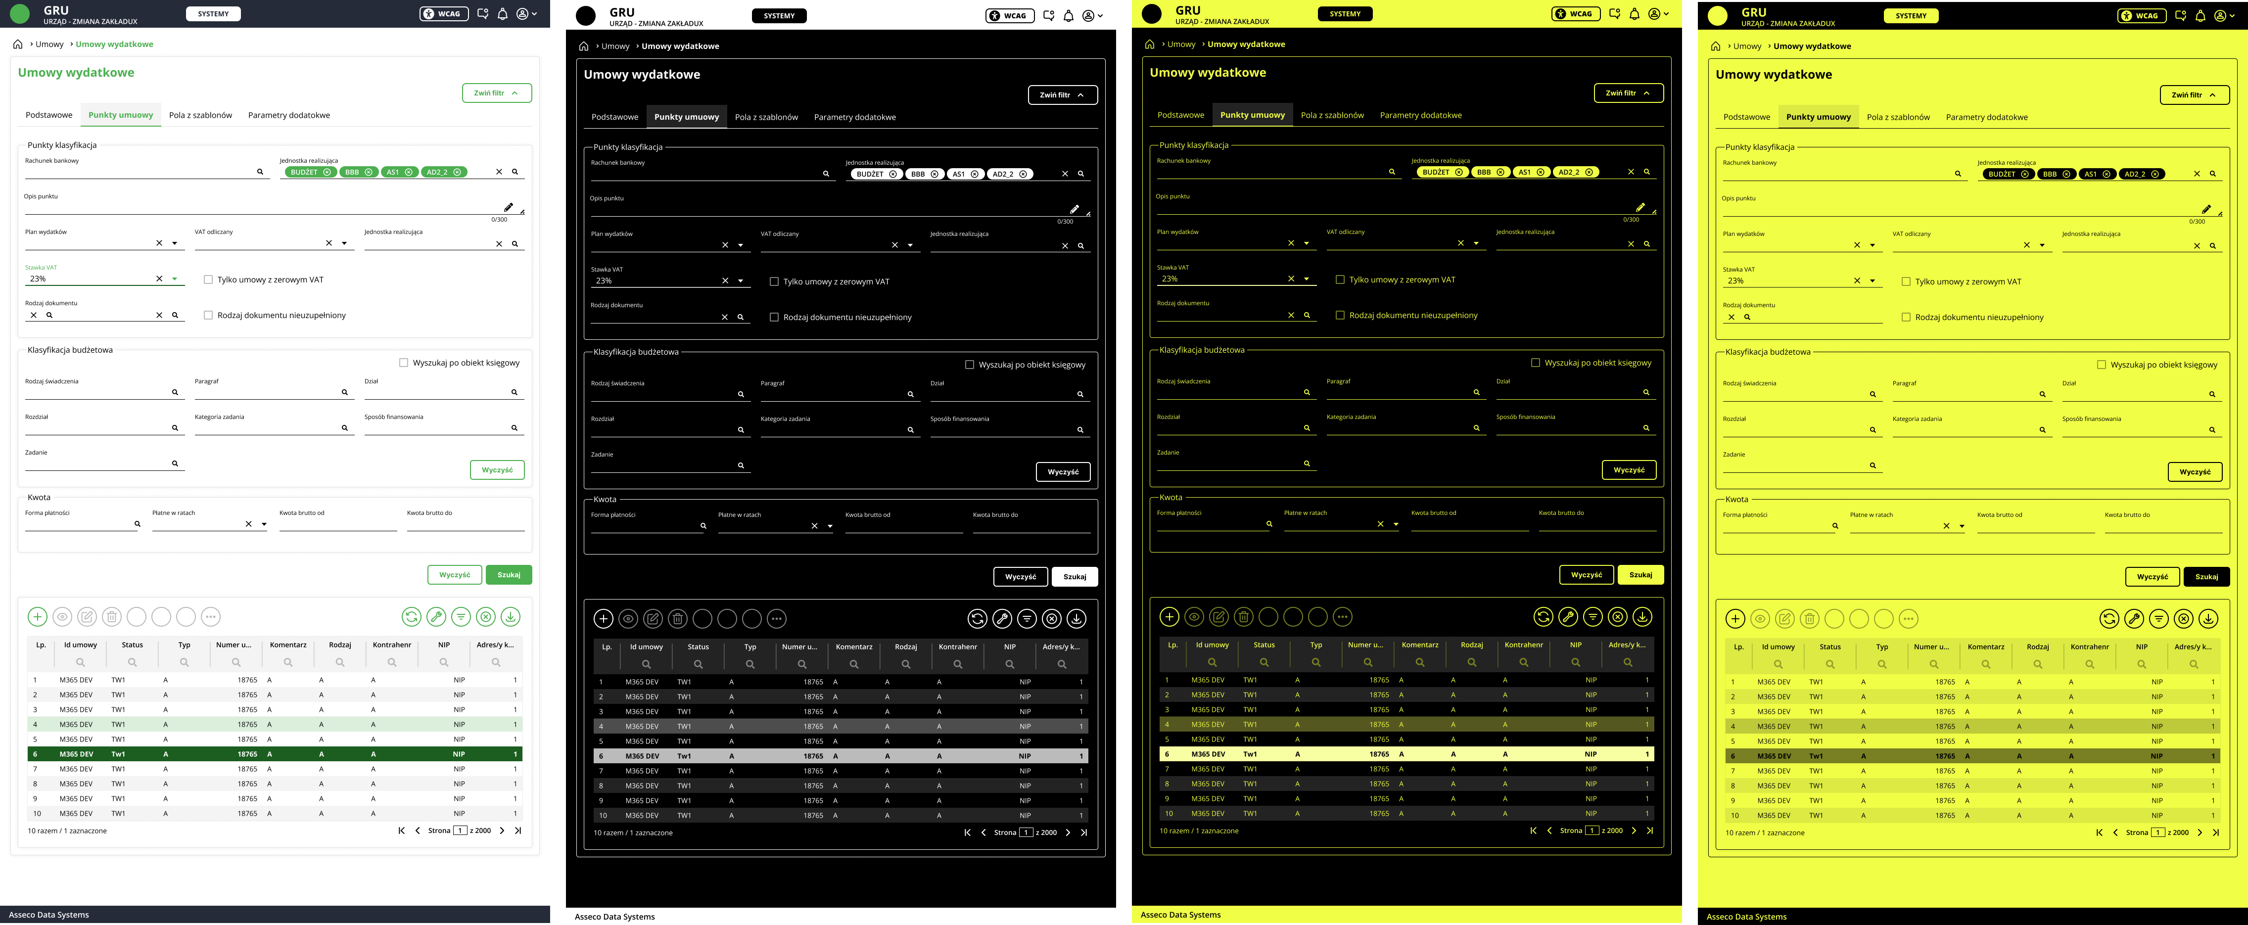Refresh the table in the light green panel
This screenshot has height=925, width=2248.
411,617
